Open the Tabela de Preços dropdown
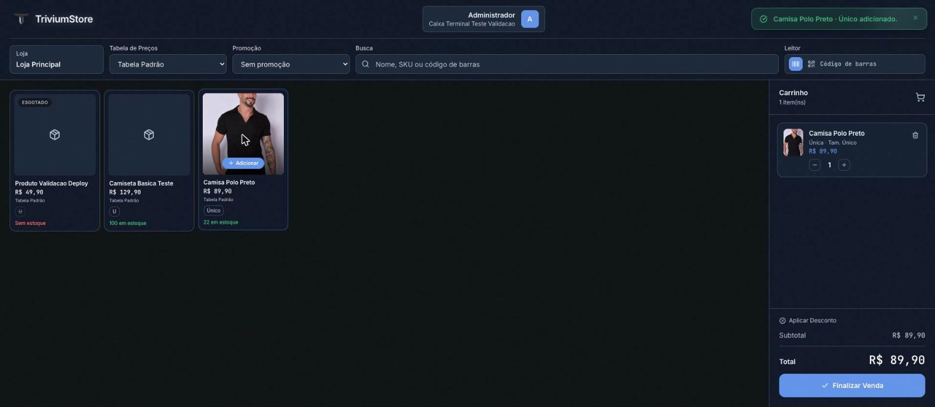 (168, 64)
